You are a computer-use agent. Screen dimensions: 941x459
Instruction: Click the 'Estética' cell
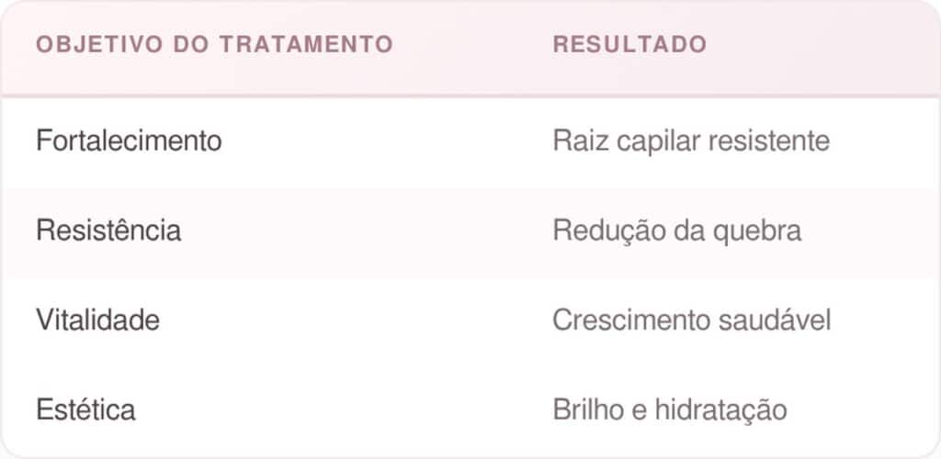85,409
